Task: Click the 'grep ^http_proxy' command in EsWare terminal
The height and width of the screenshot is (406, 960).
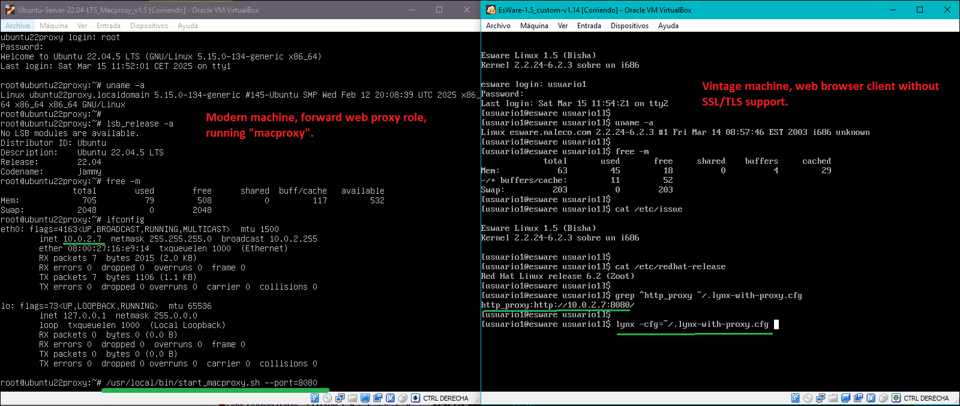Action: click(709, 295)
